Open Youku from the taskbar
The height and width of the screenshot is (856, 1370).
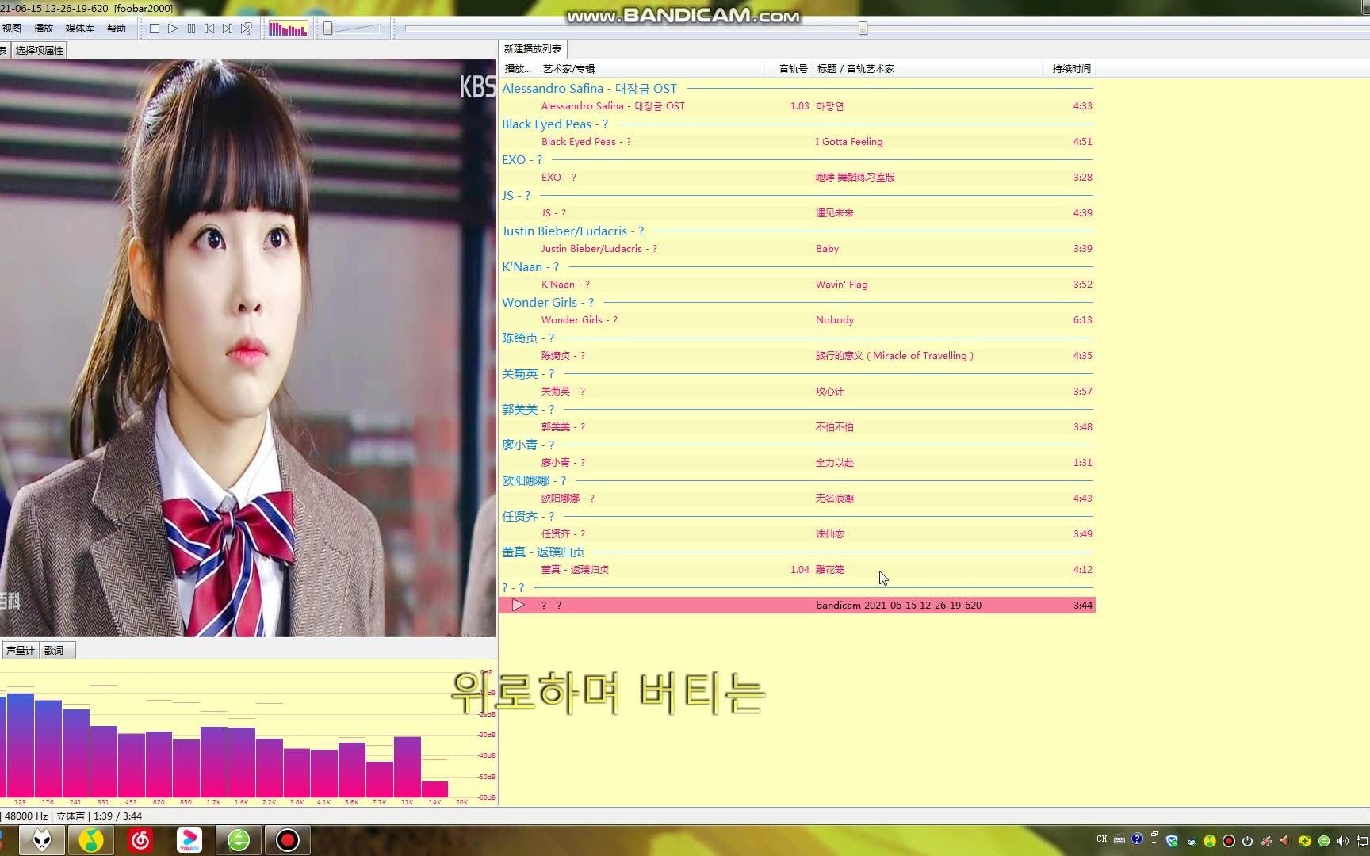189,840
